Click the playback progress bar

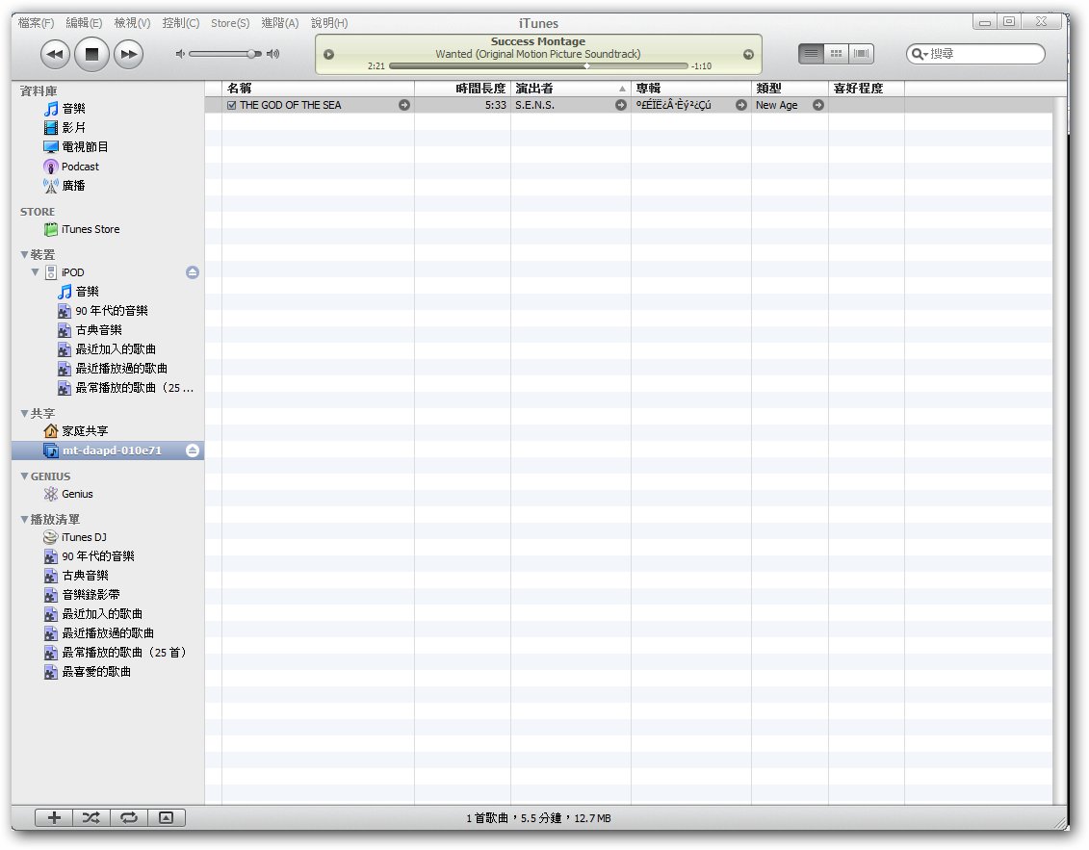point(538,66)
